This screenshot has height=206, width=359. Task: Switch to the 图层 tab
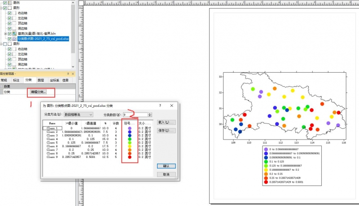[x=41, y=80]
